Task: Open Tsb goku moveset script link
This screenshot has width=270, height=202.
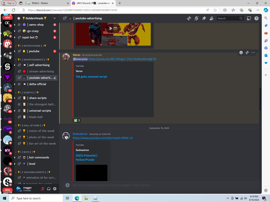Action: [x=91, y=76]
